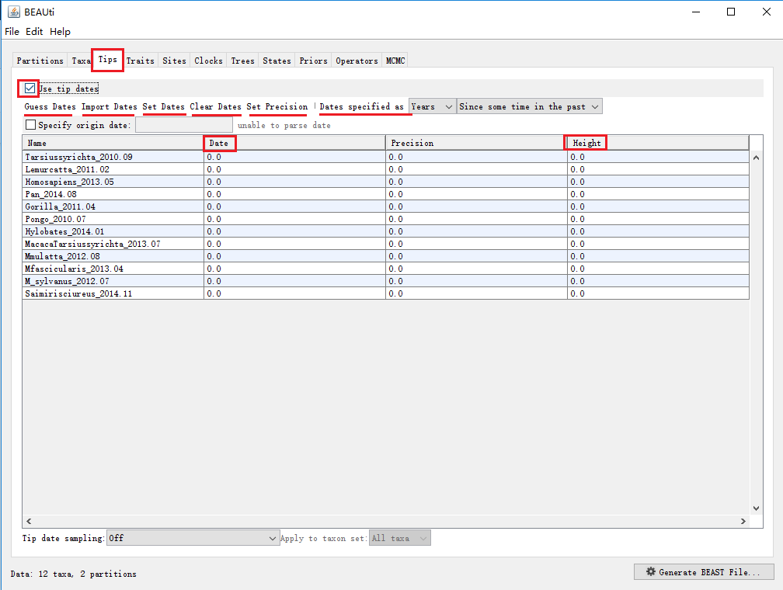Switch to the Operators tab
783x590 pixels.
tap(357, 61)
